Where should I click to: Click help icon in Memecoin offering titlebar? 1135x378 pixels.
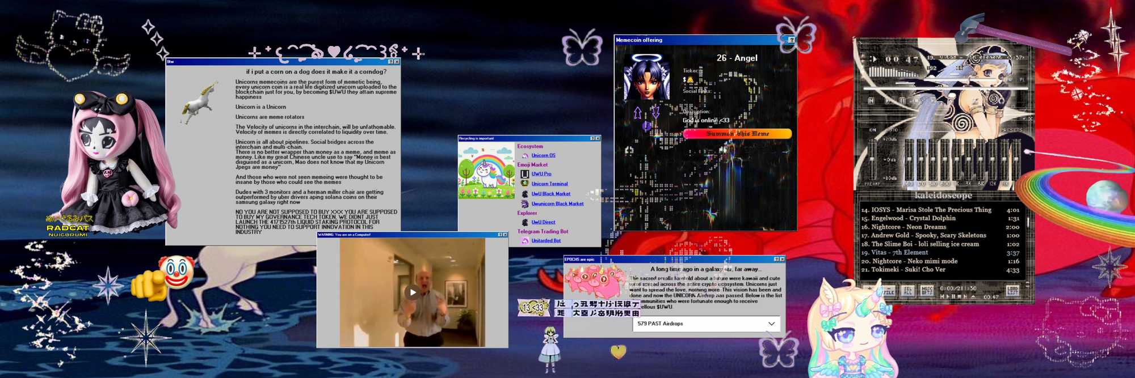(x=791, y=40)
